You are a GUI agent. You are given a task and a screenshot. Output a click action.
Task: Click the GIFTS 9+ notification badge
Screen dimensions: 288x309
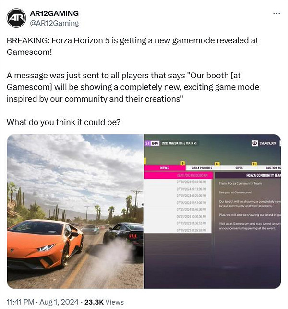click(254, 164)
